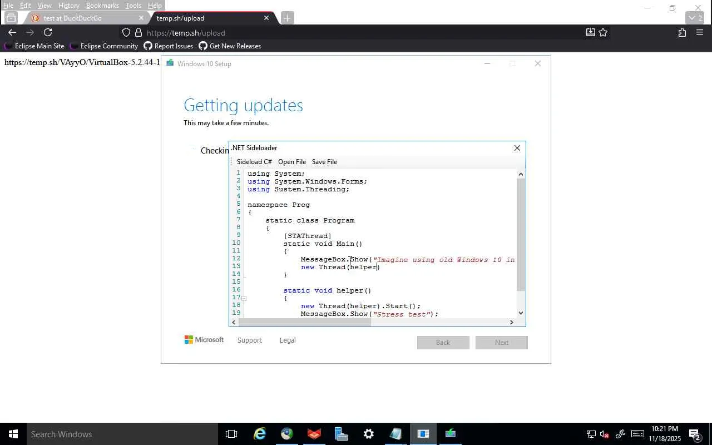Click the Back button in Windows 10 Setup
Image resolution: width=712 pixels, height=445 pixels.
pos(443,343)
